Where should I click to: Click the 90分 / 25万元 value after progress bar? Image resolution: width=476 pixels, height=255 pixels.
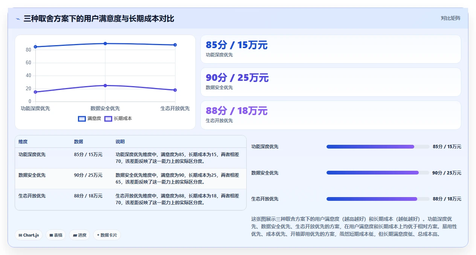pyautogui.click(x=447, y=173)
